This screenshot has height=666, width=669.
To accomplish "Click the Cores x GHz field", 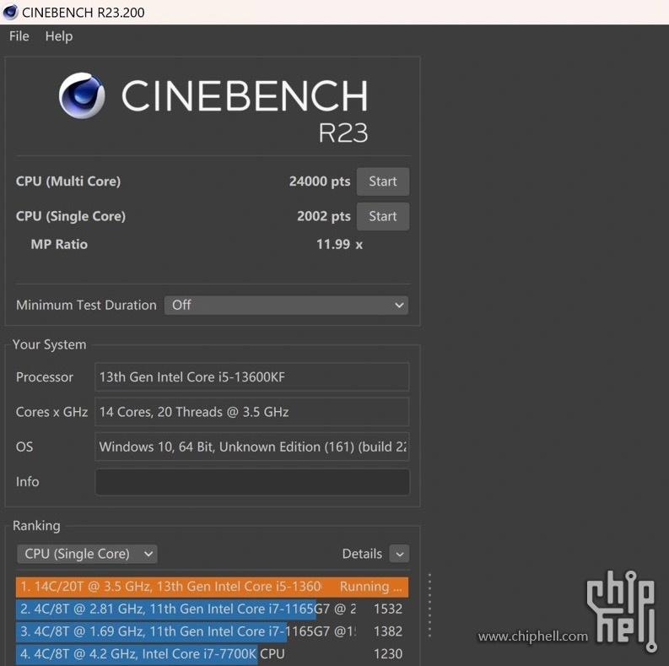I will 251,412.
